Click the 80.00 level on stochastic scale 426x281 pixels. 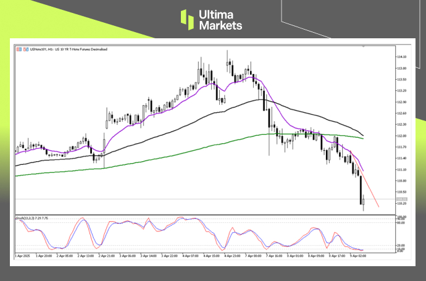click(400, 223)
